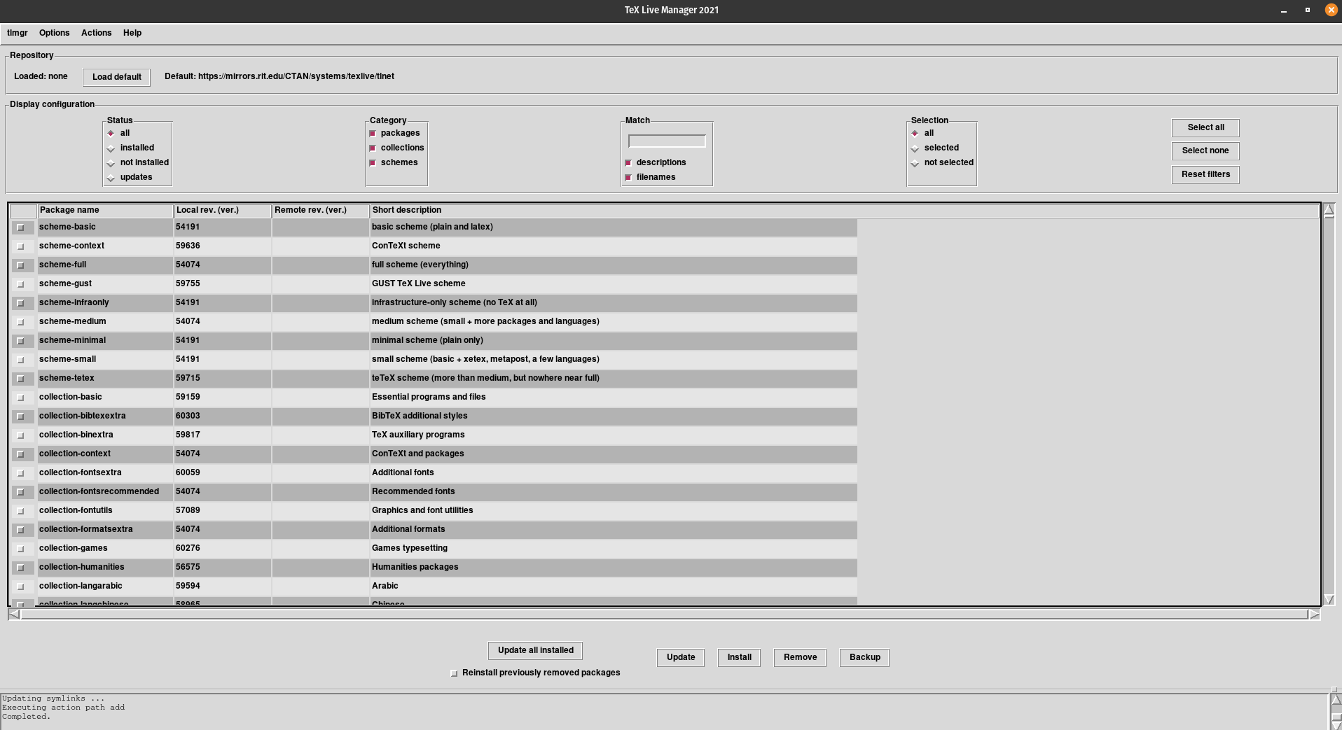Screen dimensions: 1342x730
Task: Toggle the packages category checkbox
Action: tap(373, 133)
